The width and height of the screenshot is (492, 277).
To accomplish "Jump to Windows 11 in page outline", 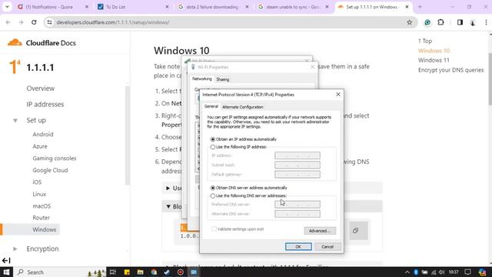I will tap(434, 60).
